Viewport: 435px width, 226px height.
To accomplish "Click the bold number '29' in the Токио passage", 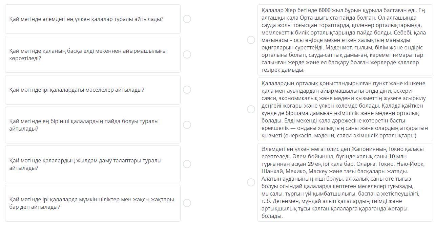I will click(311, 164).
